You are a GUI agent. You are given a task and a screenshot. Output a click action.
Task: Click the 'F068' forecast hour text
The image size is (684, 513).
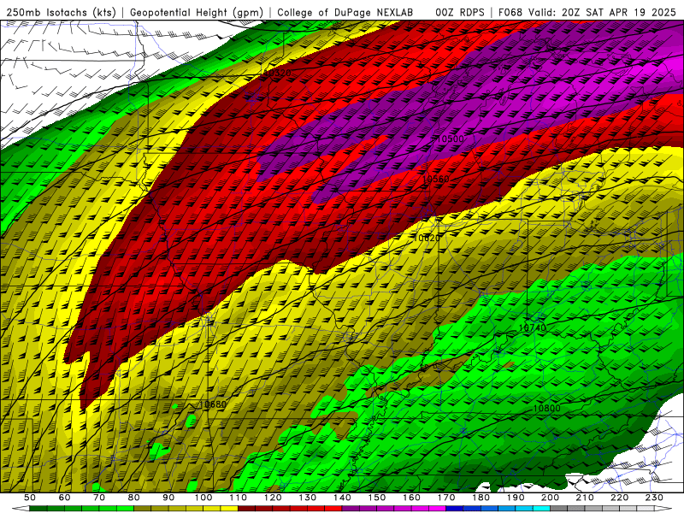(510, 12)
